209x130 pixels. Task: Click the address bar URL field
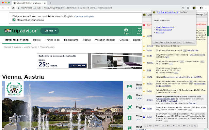tap(99, 8)
